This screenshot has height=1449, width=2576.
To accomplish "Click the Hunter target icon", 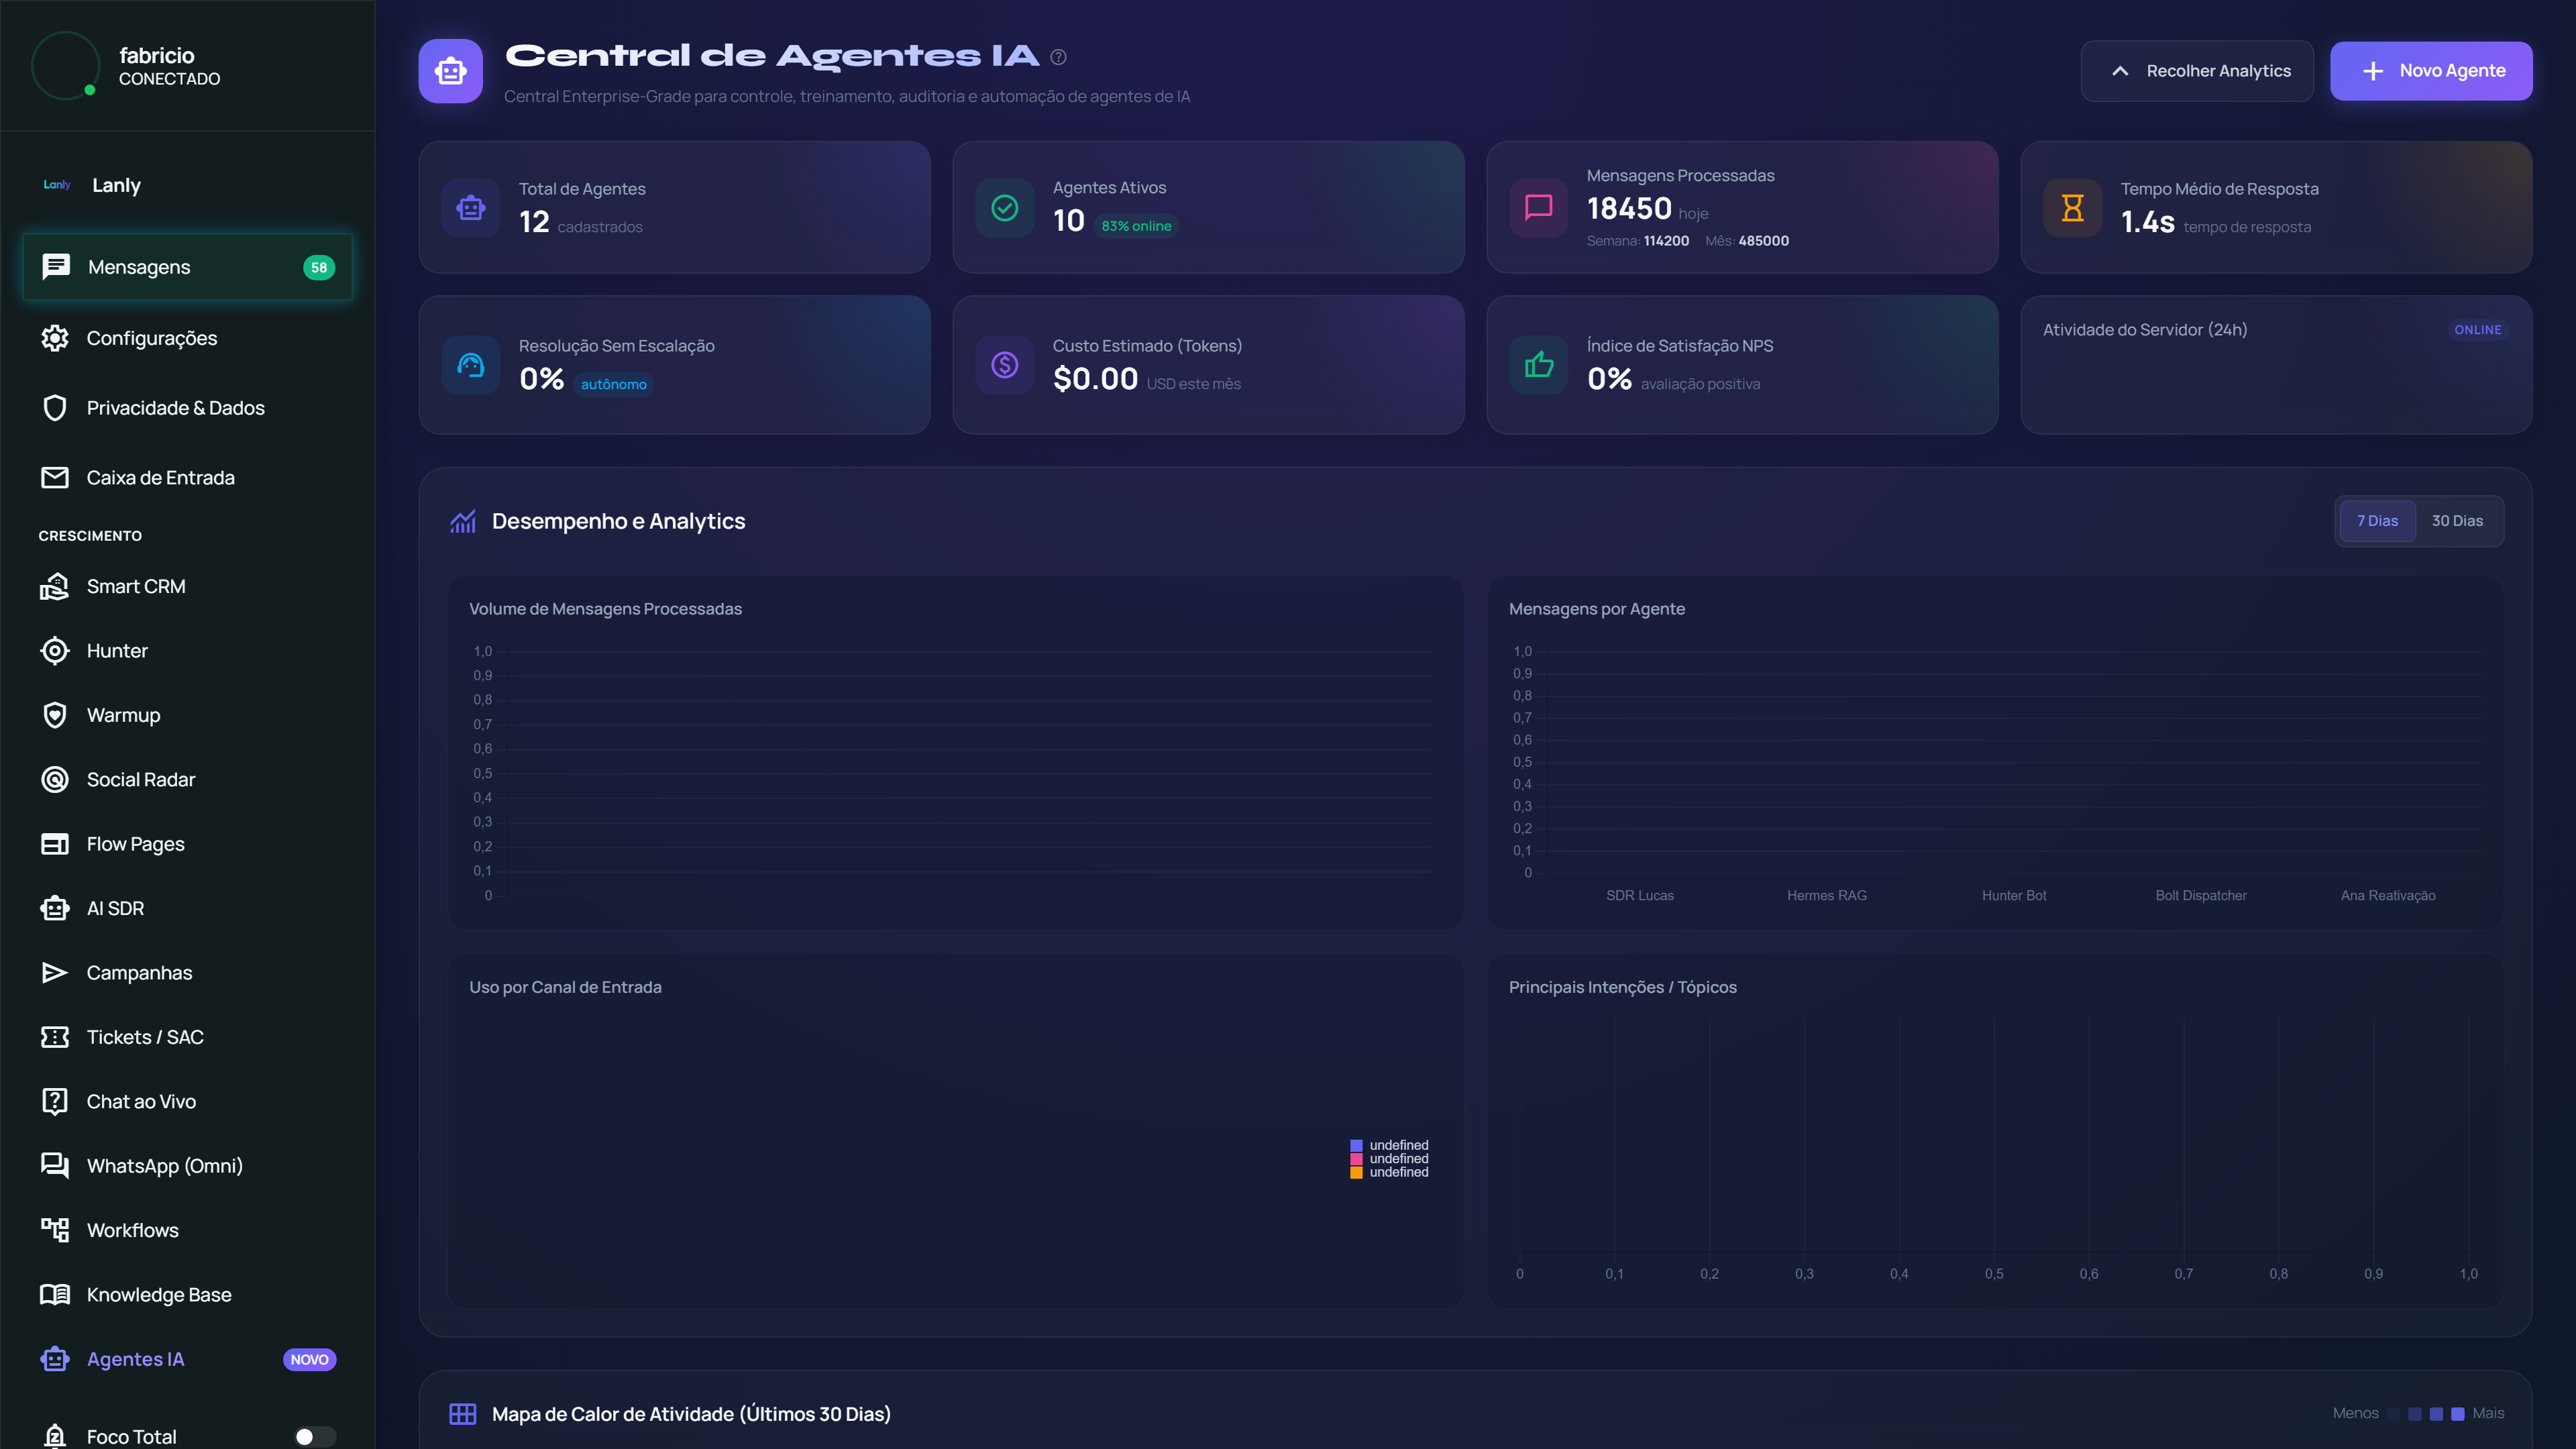I will (55, 651).
